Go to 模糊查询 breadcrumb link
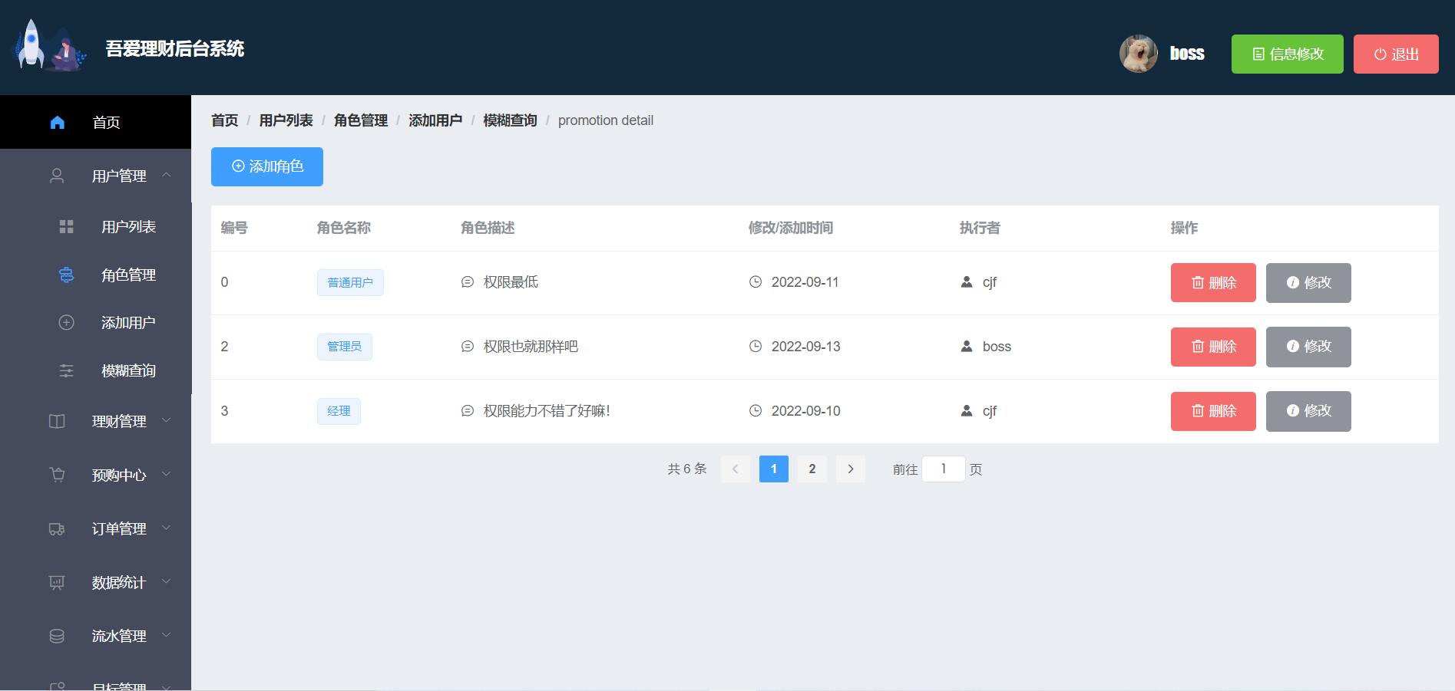 510,120
